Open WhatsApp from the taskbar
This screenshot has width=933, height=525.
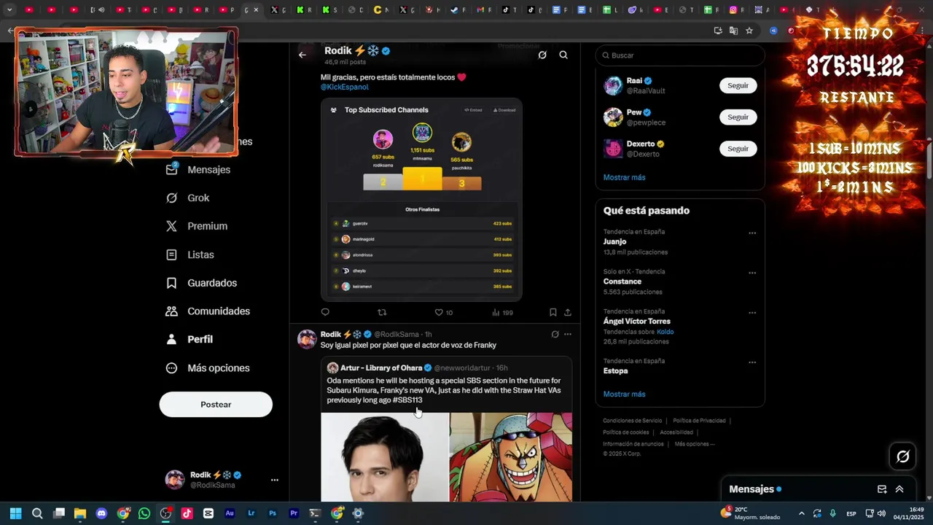point(144,513)
